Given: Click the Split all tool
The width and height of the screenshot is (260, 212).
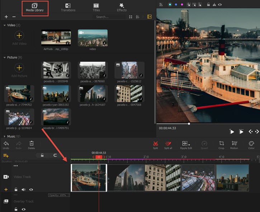Looking at the screenshot, I should click(168, 143).
